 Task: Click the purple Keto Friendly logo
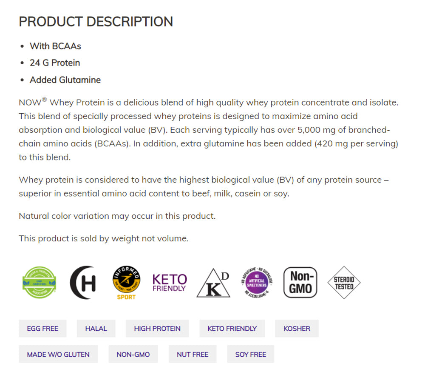[x=170, y=282]
